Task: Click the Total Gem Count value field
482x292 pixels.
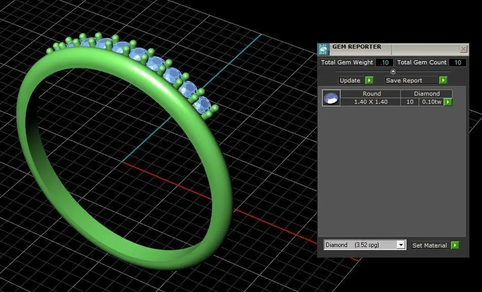Action: (x=458, y=62)
